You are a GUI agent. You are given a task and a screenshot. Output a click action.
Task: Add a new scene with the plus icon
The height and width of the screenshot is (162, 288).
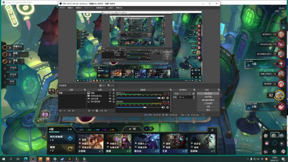pos(60,111)
